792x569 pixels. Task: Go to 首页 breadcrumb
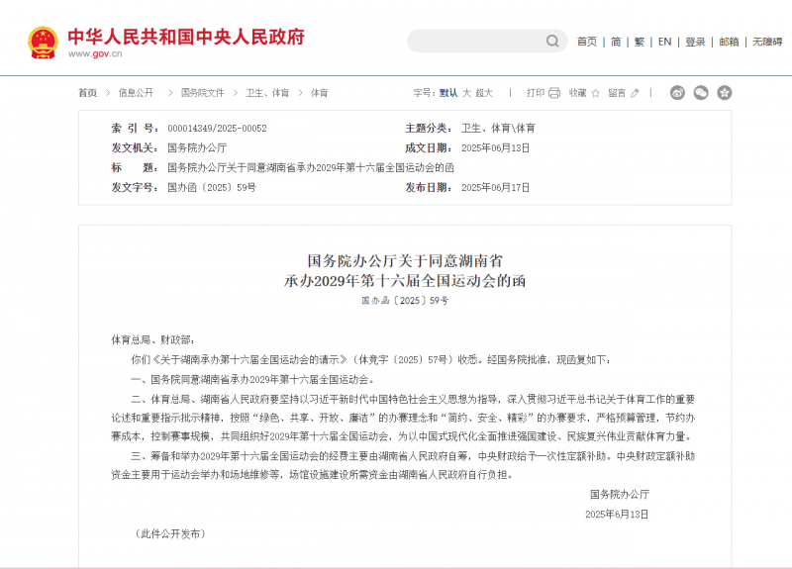(x=87, y=93)
